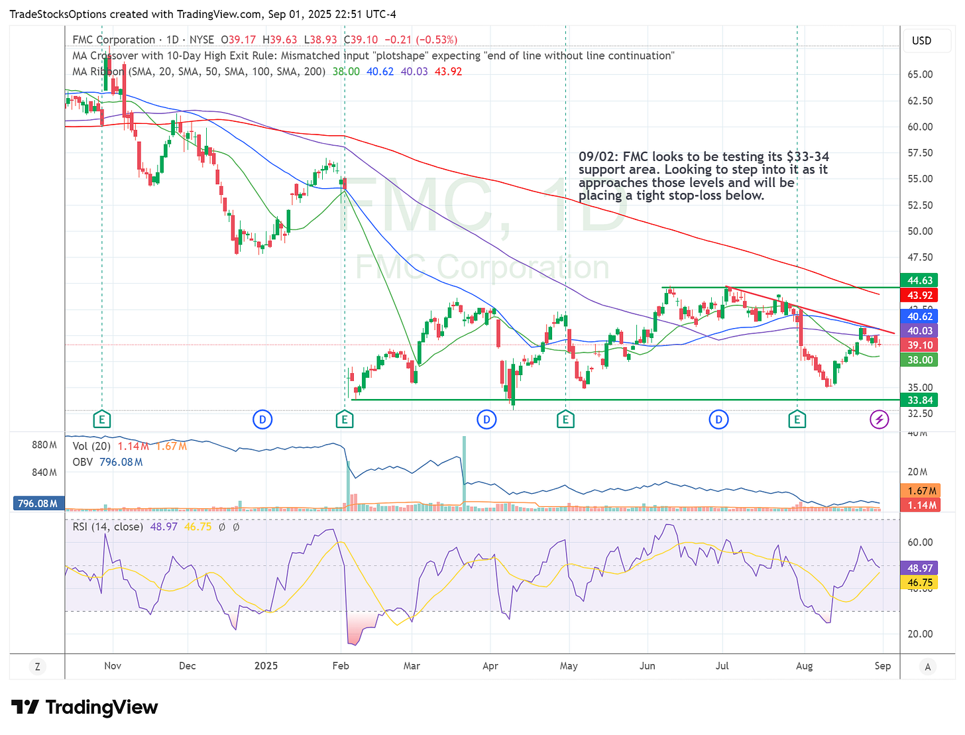Click the earnings E marker above Feb
The height and width of the screenshot is (735, 965).
(x=343, y=420)
